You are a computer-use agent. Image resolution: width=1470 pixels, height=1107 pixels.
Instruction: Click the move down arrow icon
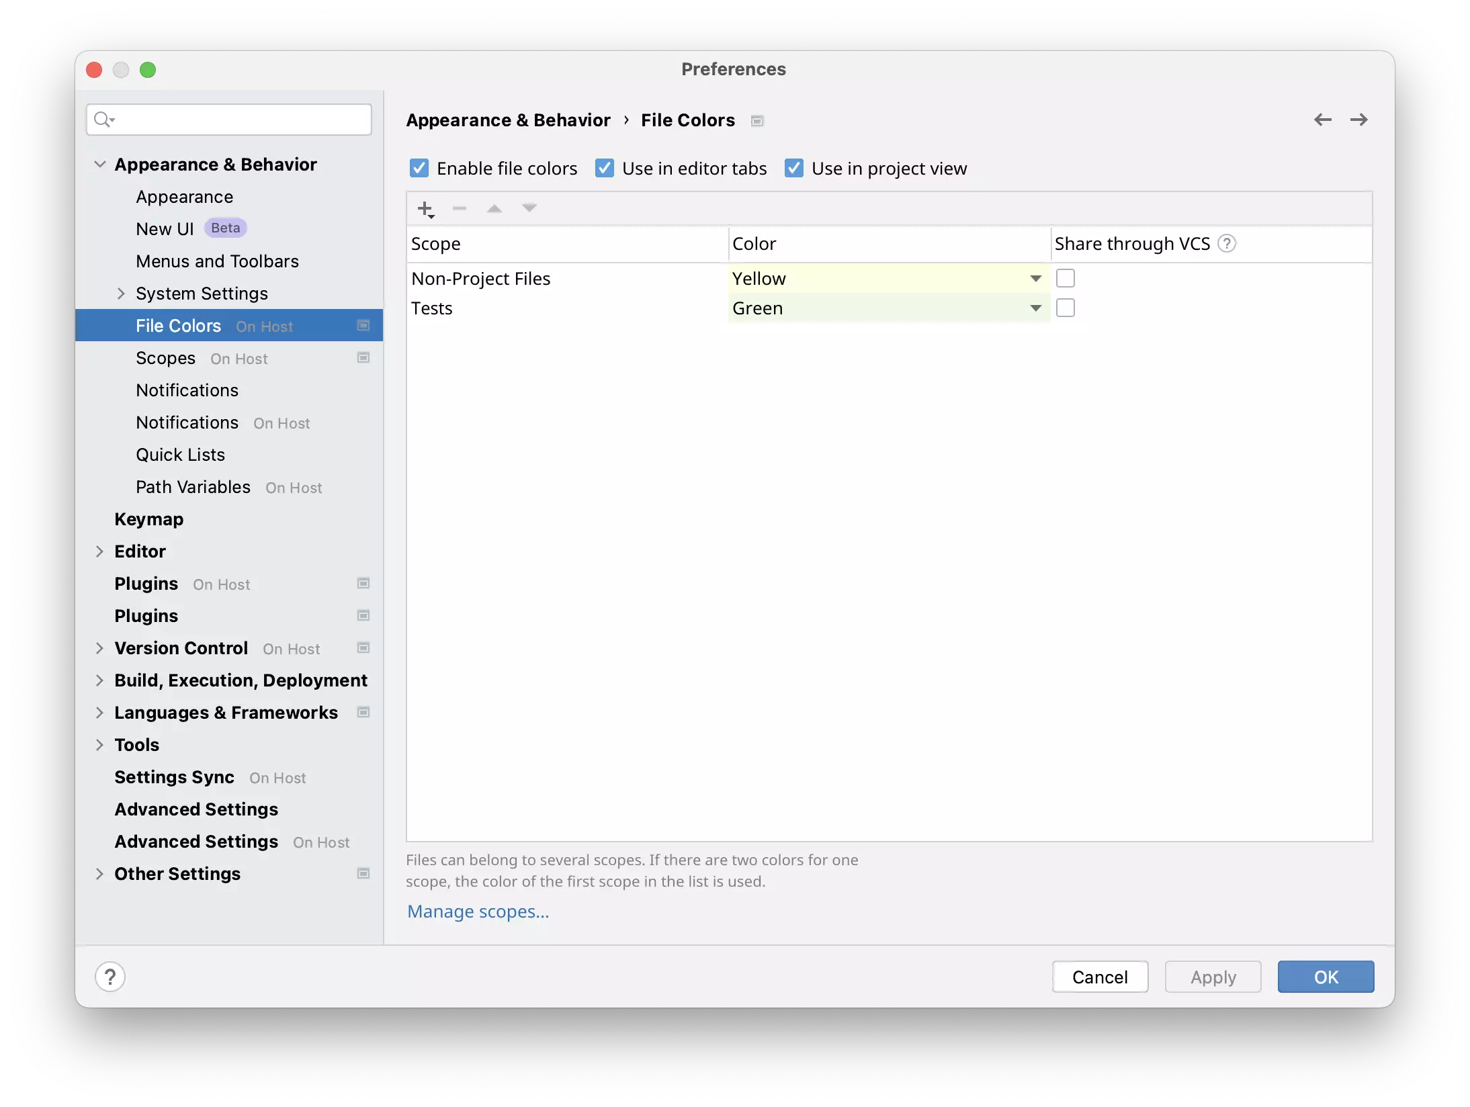529,208
